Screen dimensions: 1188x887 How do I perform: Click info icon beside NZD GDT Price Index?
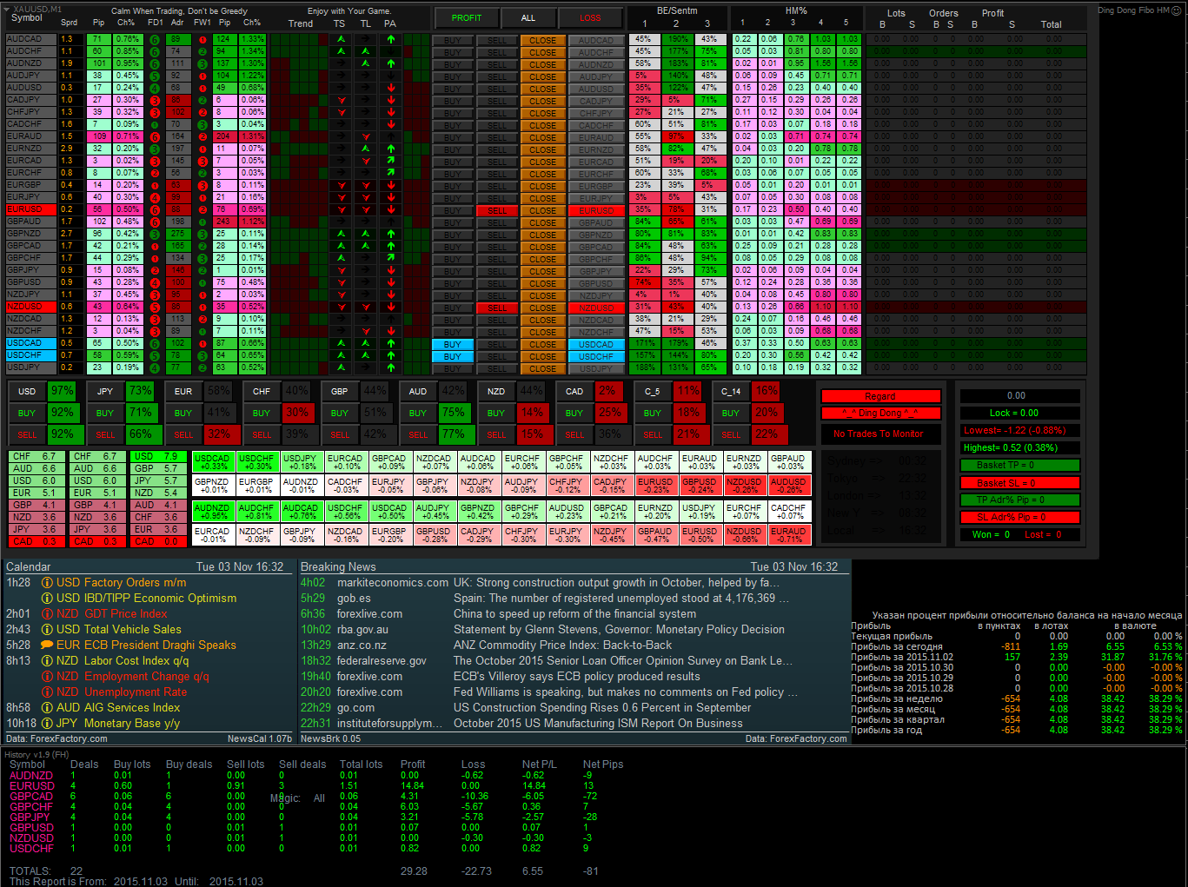tap(47, 614)
